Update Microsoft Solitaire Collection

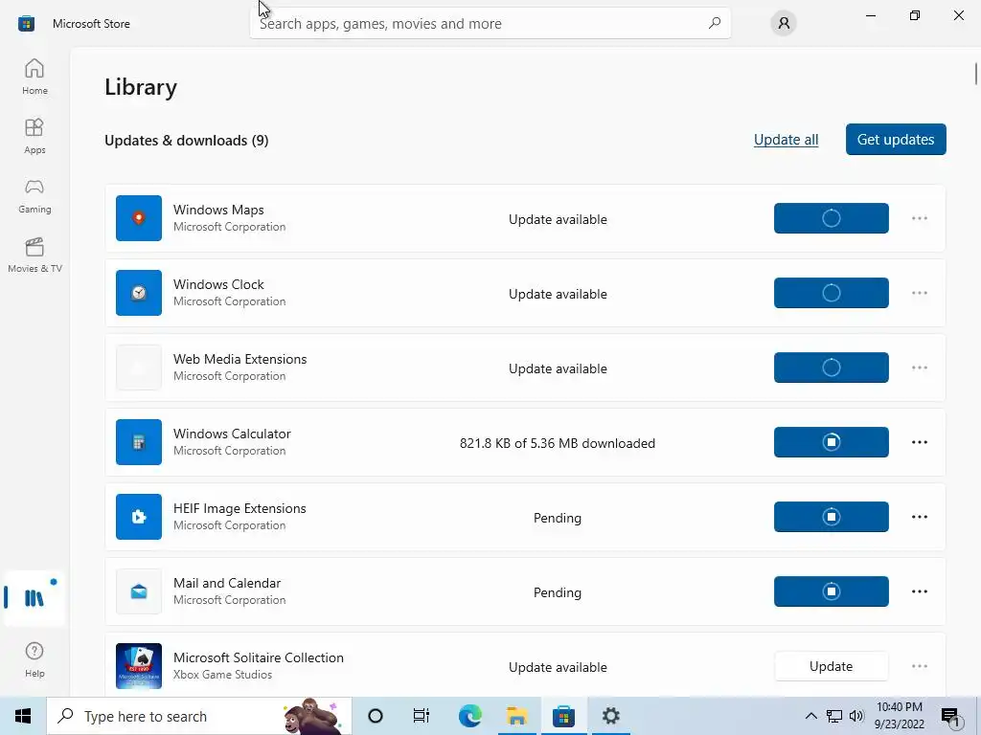point(831,666)
